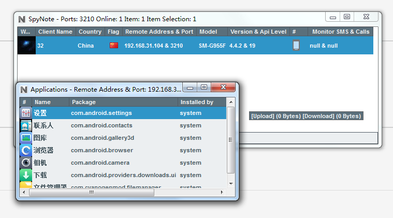
Task: Click the null & null SMS cell
Action: pyautogui.click(x=324, y=46)
